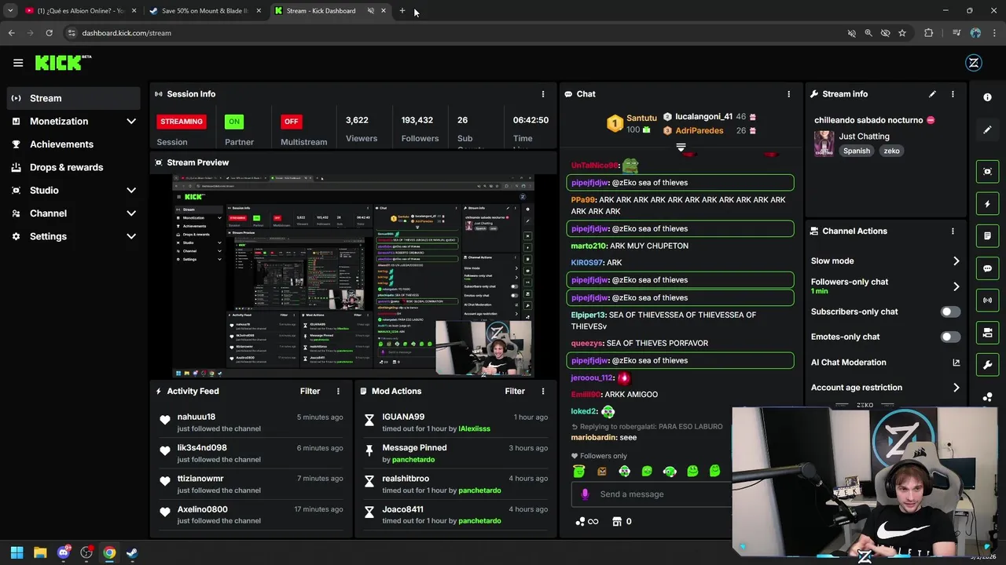Toggle the wrench icon in right toolbar
Image resolution: width=1006 pixels, height=565 pixels.
(x=987, y=365)
